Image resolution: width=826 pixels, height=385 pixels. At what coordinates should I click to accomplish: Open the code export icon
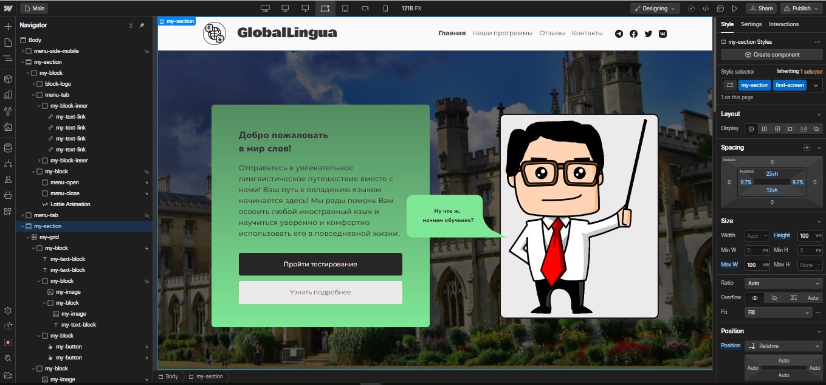point(706,9)
